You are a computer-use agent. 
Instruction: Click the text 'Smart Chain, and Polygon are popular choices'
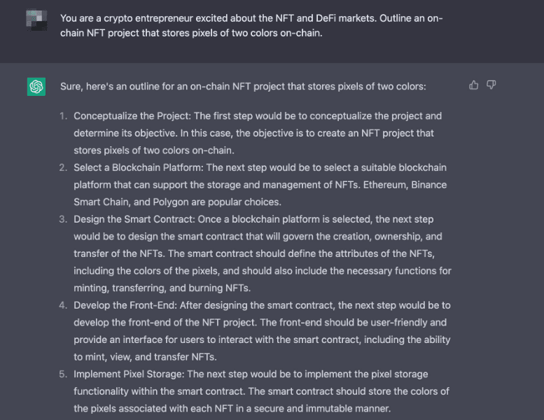point(177,202)
